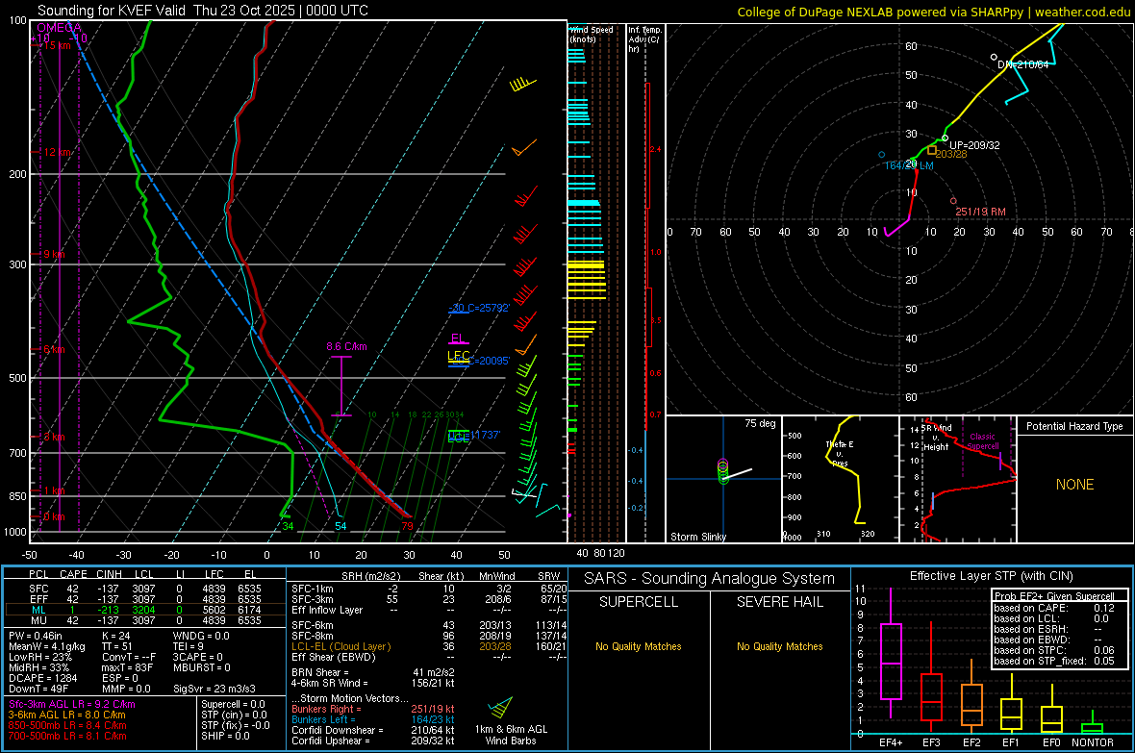
Task: Click the 'Inf. Temp. Adv.' panel header
Action: click(x=644, y=39)
